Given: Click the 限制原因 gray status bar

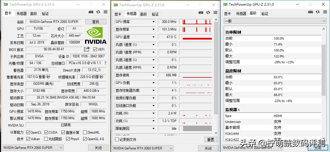Looking at the screenshot, I should (197, 129).
